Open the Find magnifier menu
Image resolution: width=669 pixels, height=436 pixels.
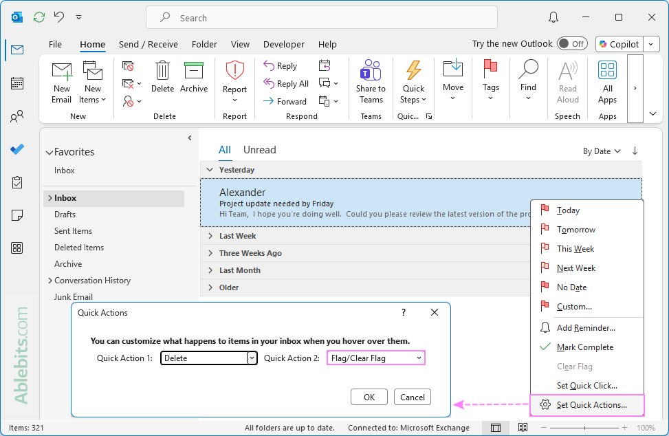[x=528, y=80]
